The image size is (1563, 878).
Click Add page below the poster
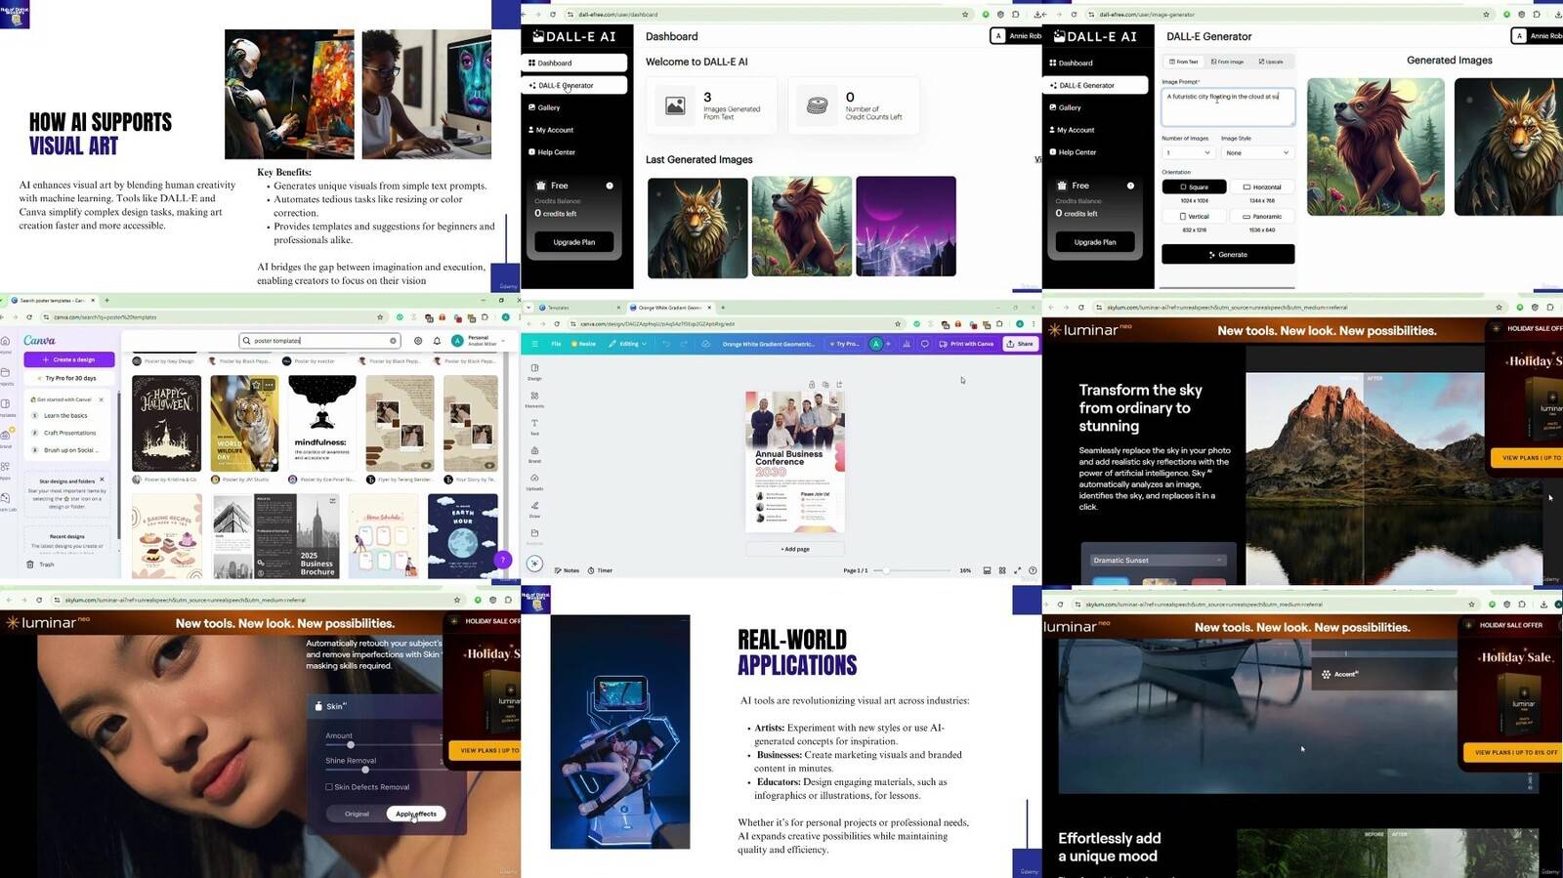tap(795, 549)
